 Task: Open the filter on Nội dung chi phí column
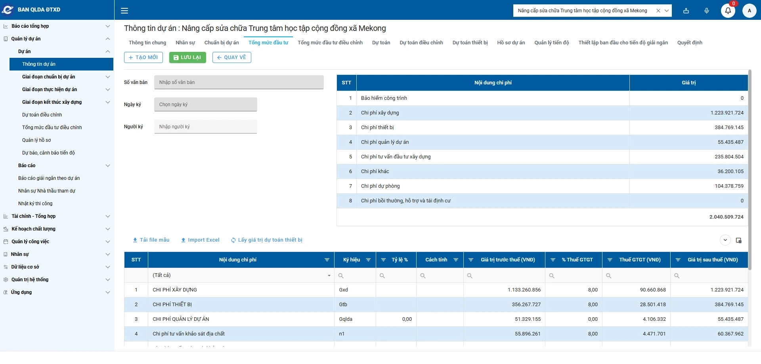point(327,260)
